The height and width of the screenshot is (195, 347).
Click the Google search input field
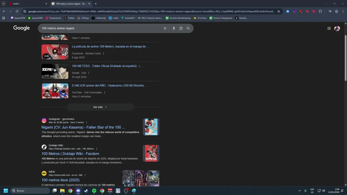100,28
